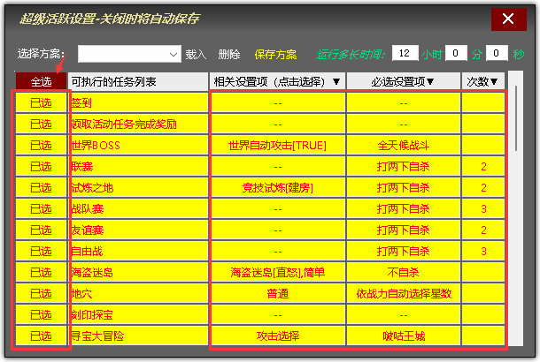Select the 世界BOSS task name
The width and height of the screenshot is (540, 362).
[x=138, y=146]
